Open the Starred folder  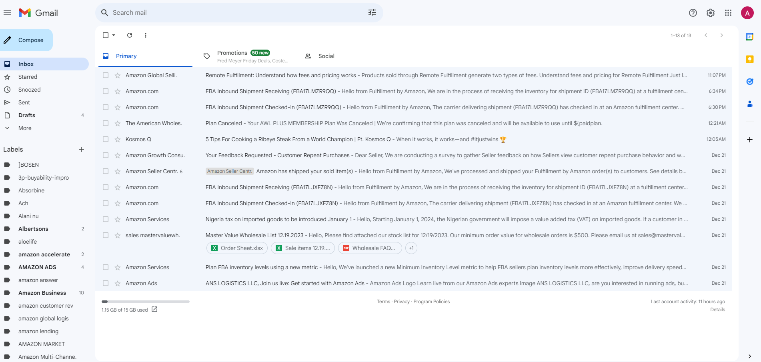click(28, 77)
